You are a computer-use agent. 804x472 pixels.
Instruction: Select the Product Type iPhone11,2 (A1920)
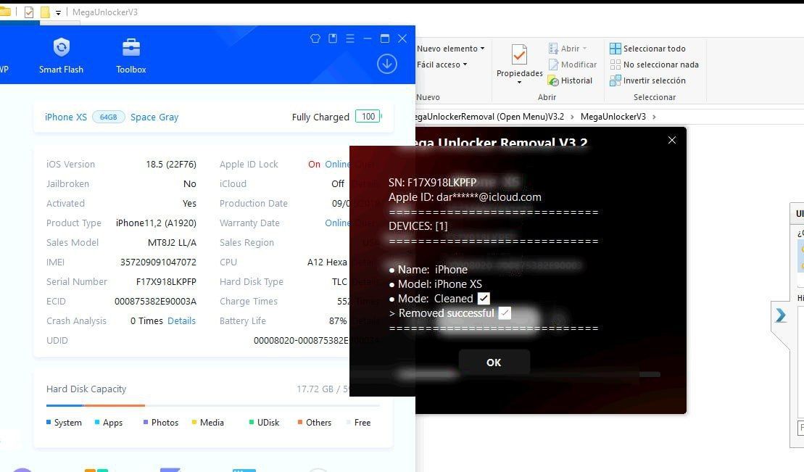tap(156, 223)
